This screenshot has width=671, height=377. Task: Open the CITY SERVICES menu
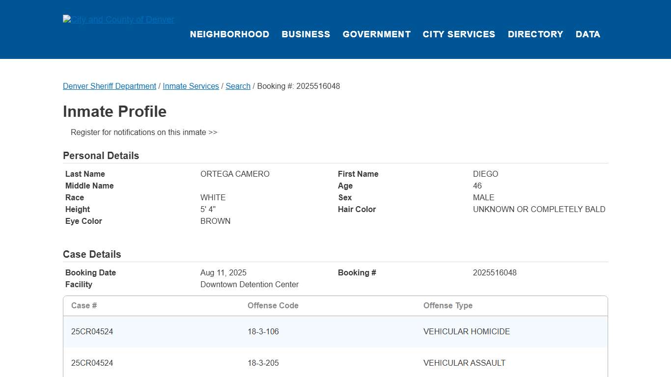(459, 34)
